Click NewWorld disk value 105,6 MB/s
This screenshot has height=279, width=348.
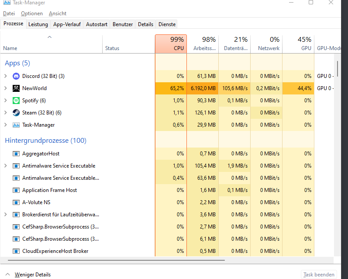pos(235,88)
